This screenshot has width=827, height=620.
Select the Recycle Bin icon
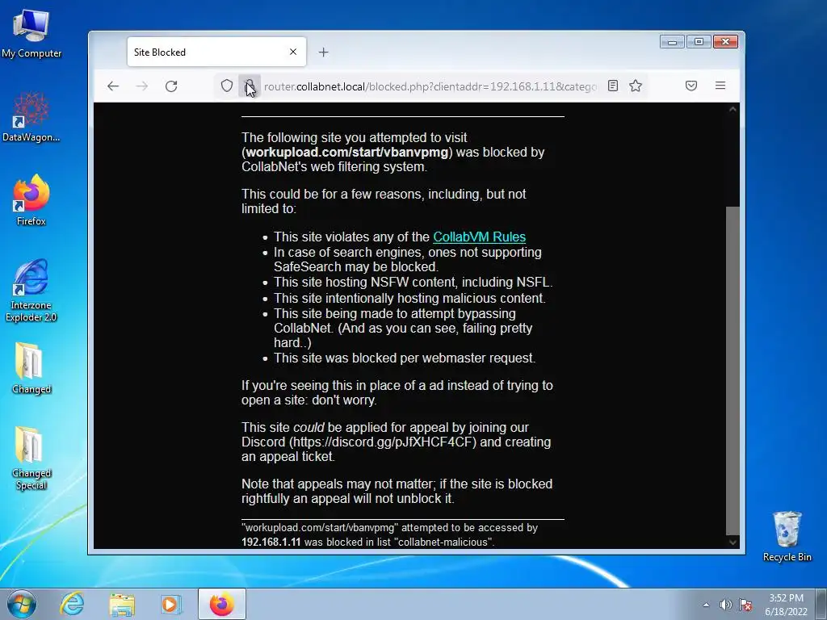[787, 536]
